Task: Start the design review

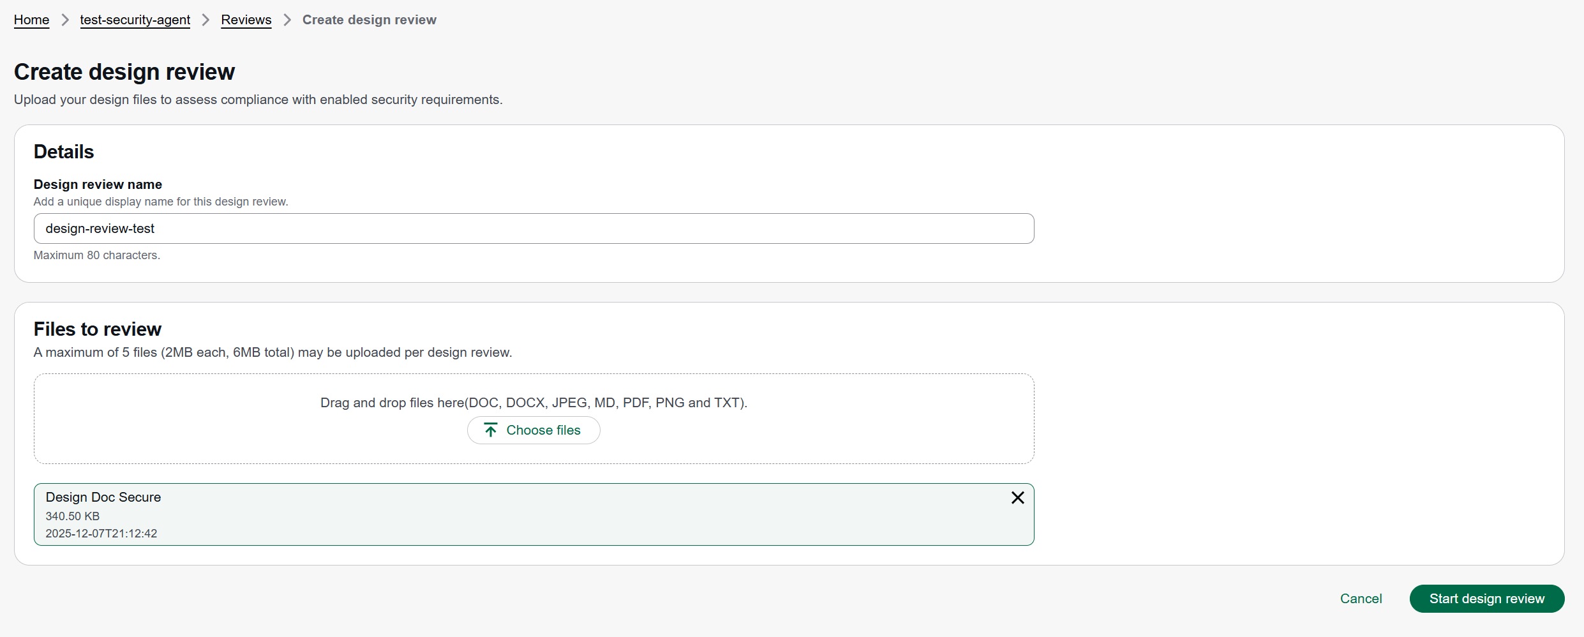Action: point(1486,599)
